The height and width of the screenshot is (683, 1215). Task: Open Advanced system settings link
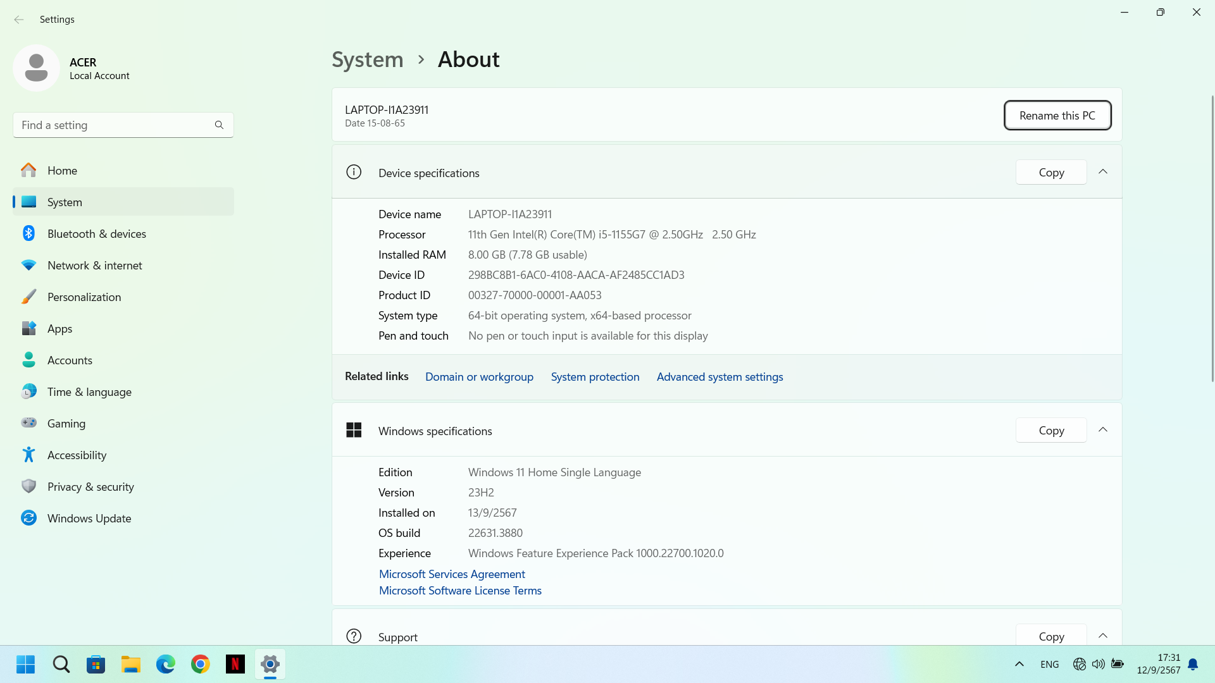pos(720,376)
